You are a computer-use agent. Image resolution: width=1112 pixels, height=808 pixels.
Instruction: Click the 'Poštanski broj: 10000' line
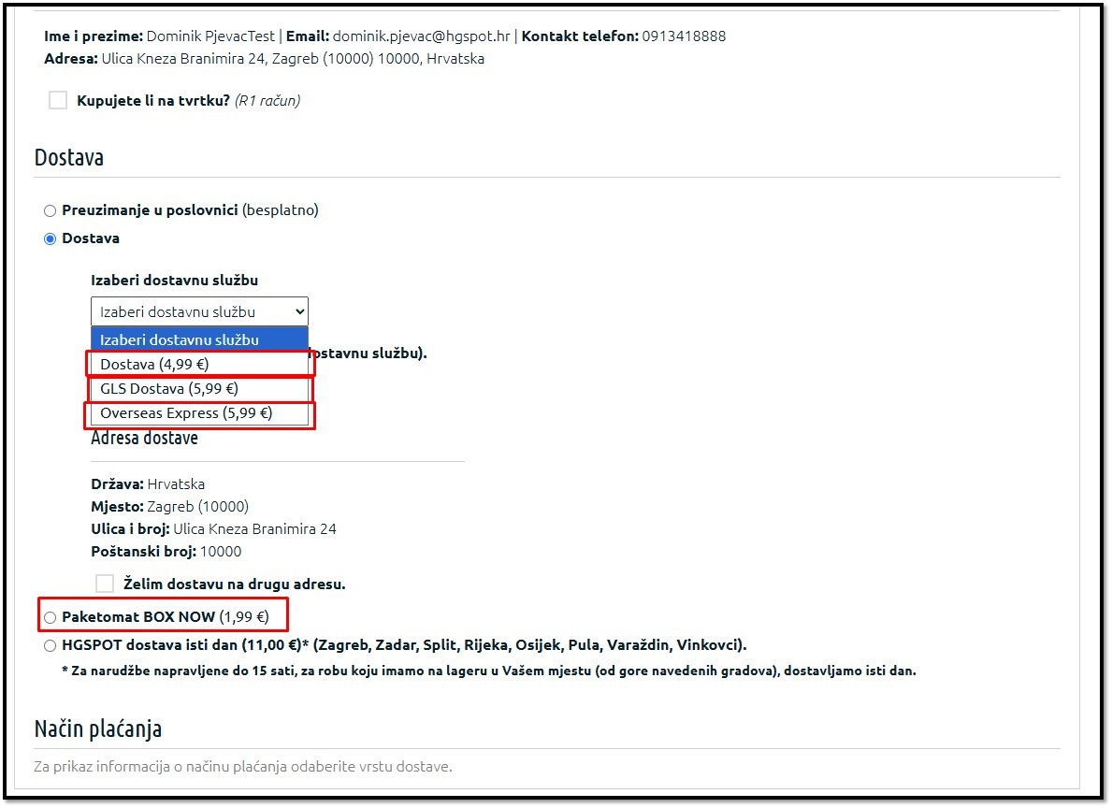(166, 551)
